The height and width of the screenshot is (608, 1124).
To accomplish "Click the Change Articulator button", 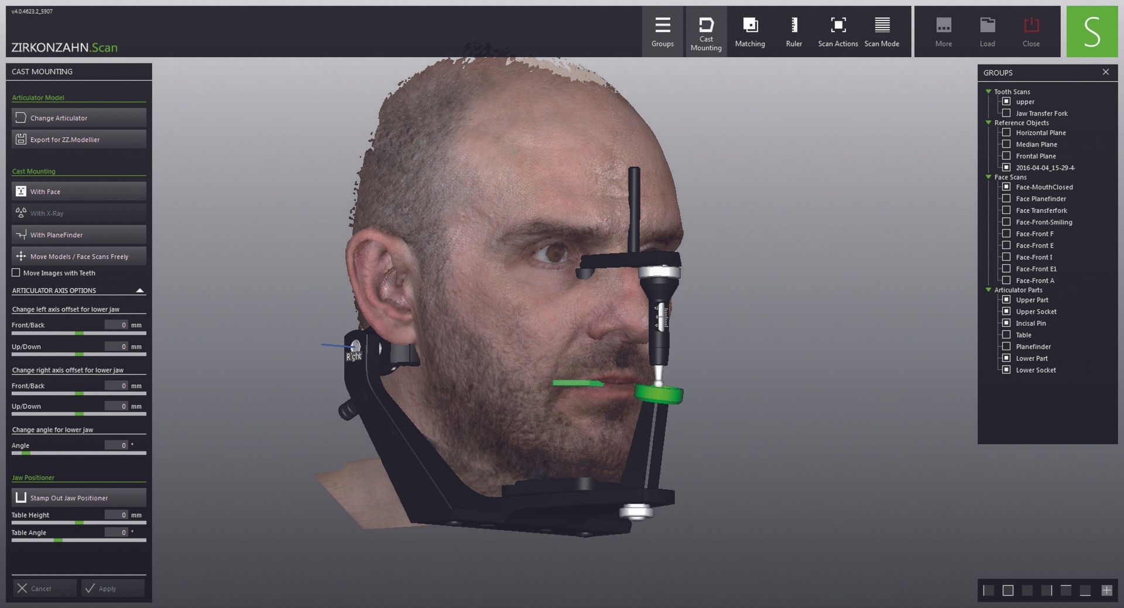I will click(x=78, y=118).
